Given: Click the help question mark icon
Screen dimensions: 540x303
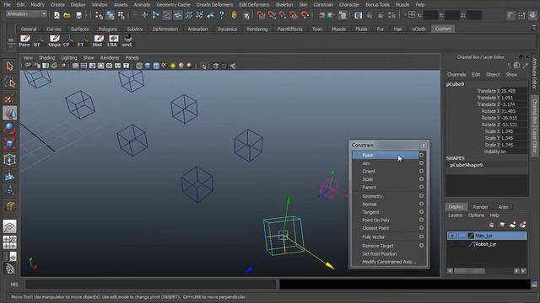Looking at the screenshot, I should point(221,15).
